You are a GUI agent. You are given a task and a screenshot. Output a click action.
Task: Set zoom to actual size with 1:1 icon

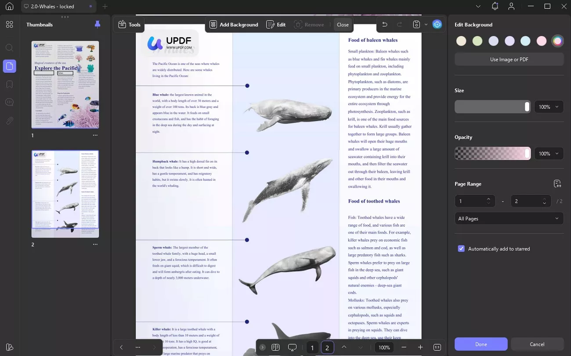point(437,347)
